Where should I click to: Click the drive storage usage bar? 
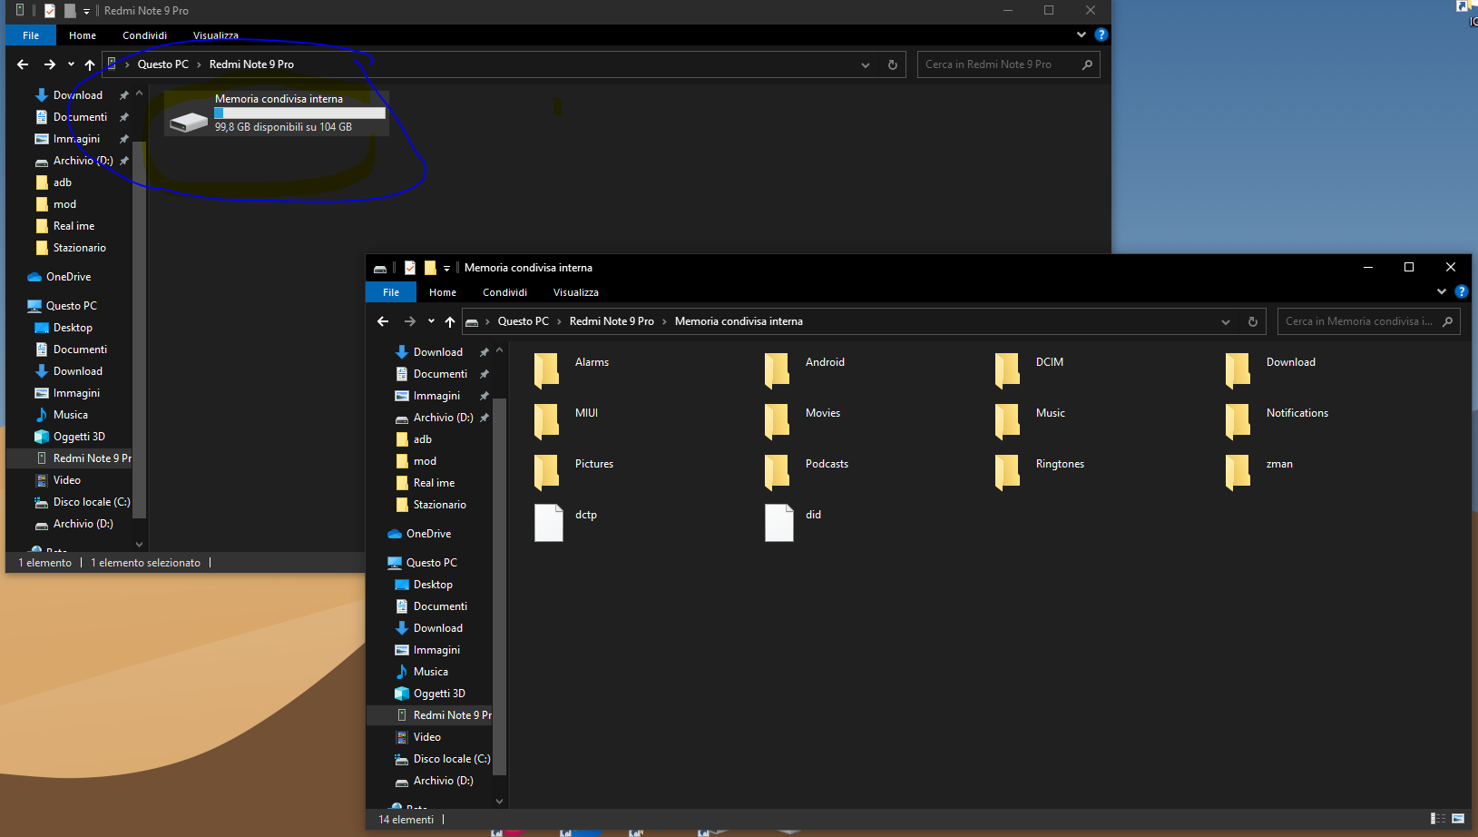coord(300,113)
